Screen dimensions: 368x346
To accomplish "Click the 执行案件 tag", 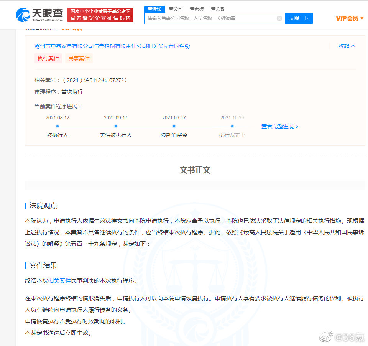I will click(x=48, y=58).
